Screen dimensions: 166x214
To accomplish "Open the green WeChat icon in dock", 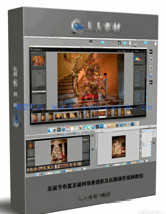I will pyautogui.click(x=88, y=127).
